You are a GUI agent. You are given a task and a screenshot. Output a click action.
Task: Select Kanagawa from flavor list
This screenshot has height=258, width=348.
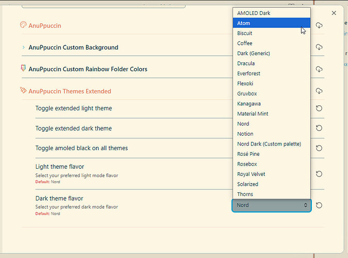pyautogui.click(x=271, y=104)
